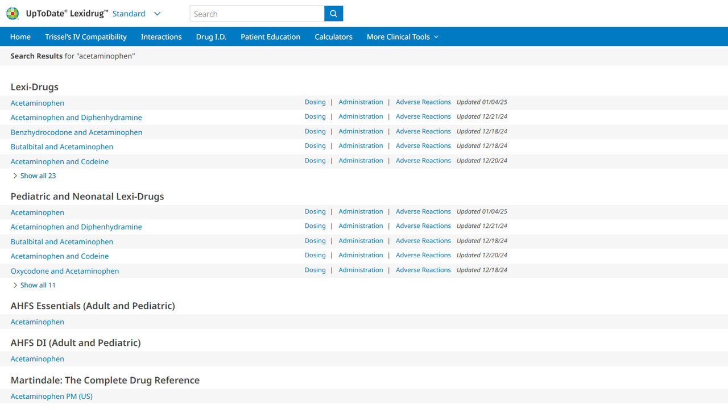Open the Interactions tab
The image size is (728, 409).
point(161,37)
